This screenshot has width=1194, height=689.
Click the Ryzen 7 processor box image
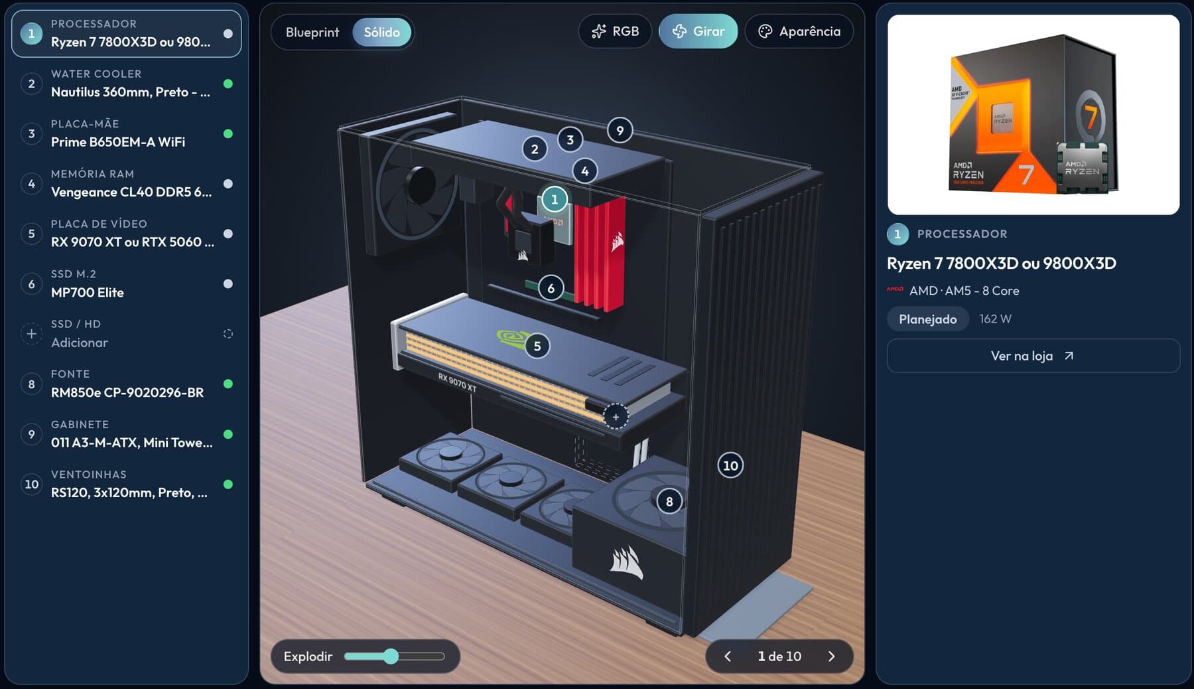(x=1033, y=115)
